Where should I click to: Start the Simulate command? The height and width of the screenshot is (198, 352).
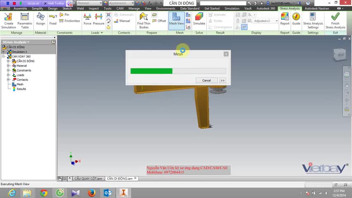tap(199, 19)
